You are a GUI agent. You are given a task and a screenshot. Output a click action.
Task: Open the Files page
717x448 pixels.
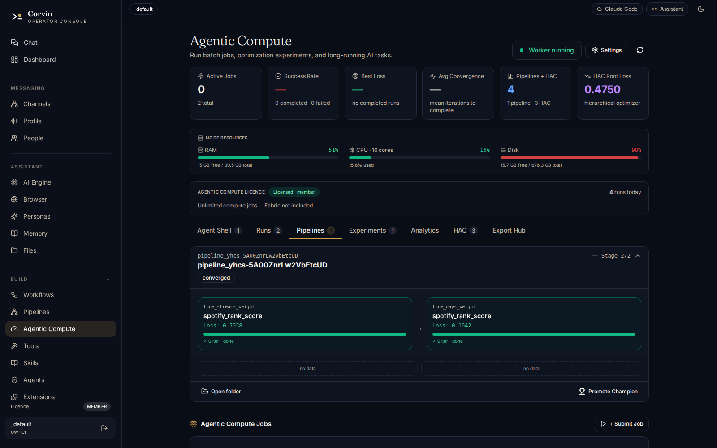point(60,250)
